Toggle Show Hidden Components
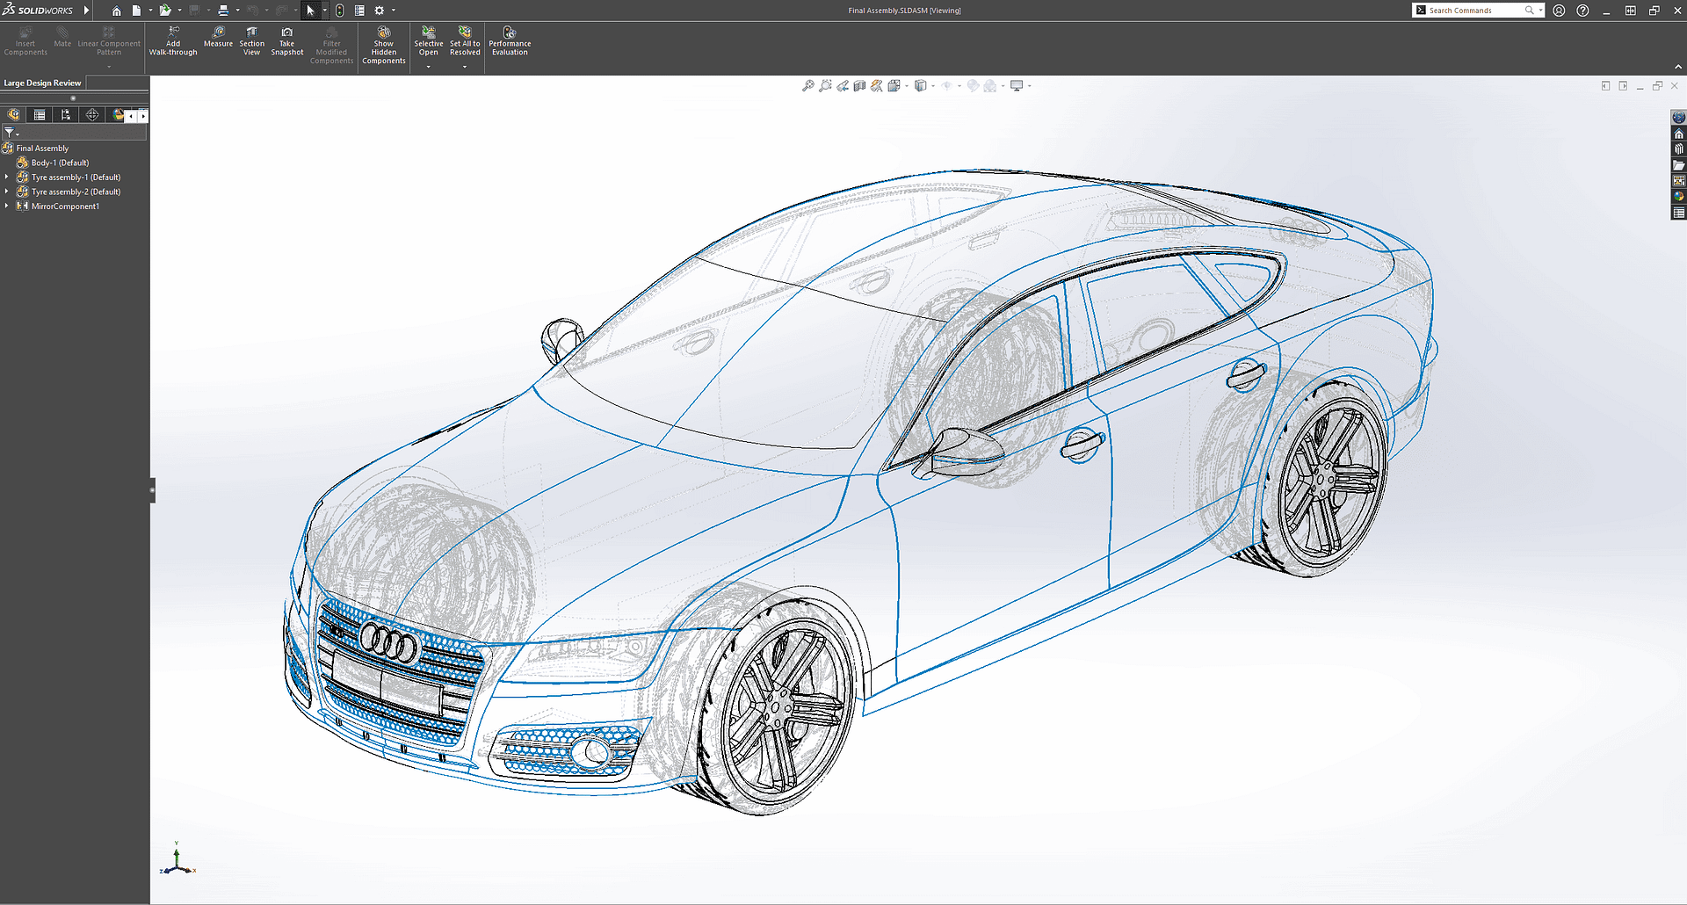The image size is (1687, 905). pyautogui.click(x=384, y=44)
